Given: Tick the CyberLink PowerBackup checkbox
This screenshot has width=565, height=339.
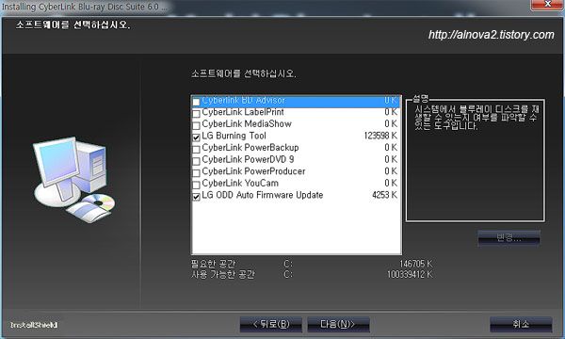Looking at the screenshot, I should tap(196, 150).
